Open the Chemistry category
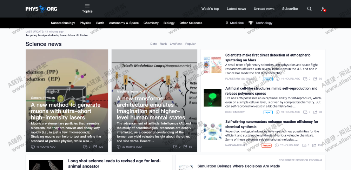Image resolution: width=351 pixels, height=170 pixels. pos(151,23)
